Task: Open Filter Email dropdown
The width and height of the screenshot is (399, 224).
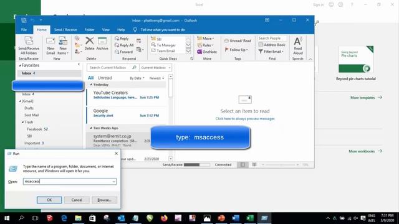Action: tap(271, 51)
